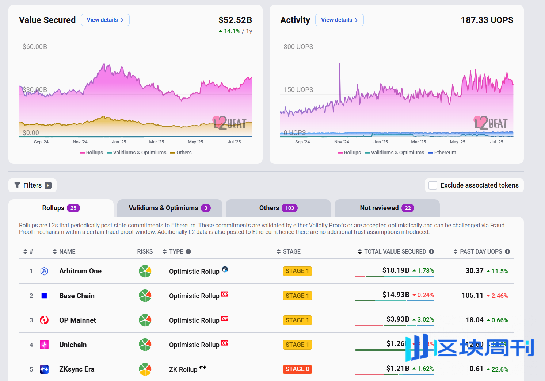
Task: Switch to the Not reviewed tab
Action: pyautogui.click(x=387, y=208)
